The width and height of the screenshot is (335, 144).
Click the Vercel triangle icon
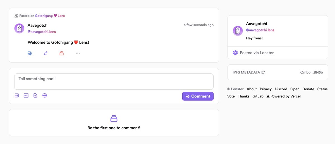point(268,96)
